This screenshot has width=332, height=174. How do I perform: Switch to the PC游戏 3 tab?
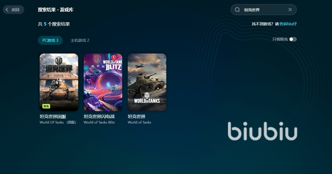50,40
